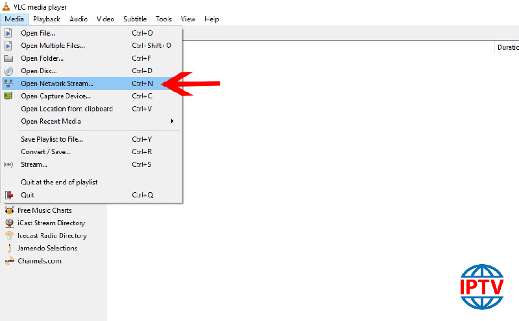519x321 pixels.
Task: Choose Convert / Save from menu
Action: point(45,151)
